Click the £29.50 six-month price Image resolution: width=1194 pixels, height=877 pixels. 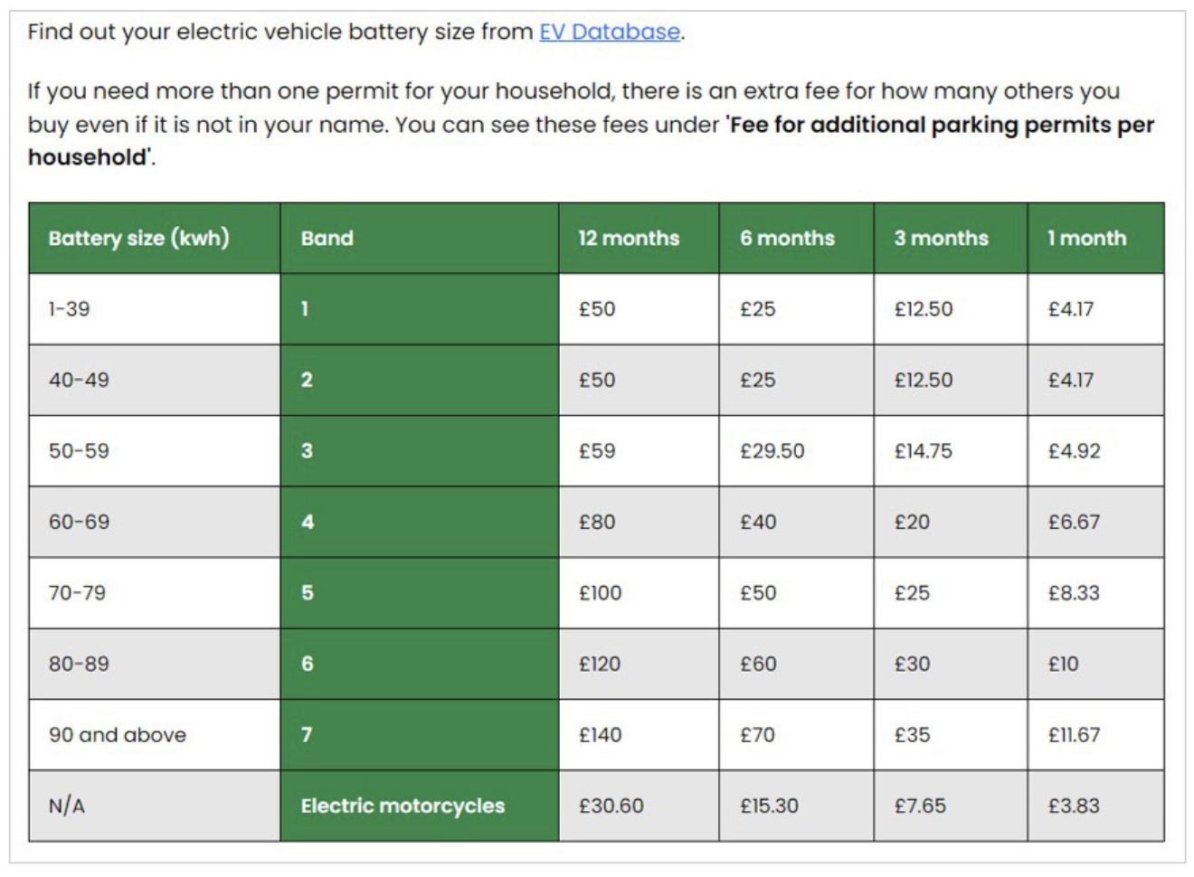(772, 451)
